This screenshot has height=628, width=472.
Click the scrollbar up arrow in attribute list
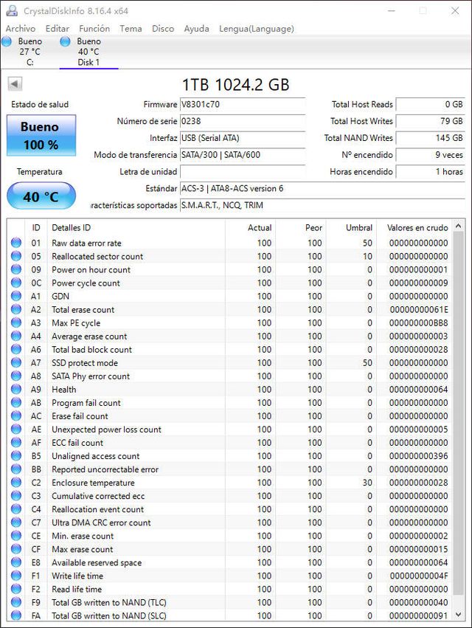click(x=459, y=227)
